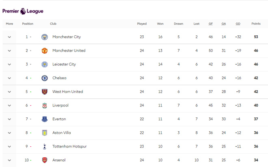
Task: Click the Arsenal club crest
Action: click(x=45, y=160)
